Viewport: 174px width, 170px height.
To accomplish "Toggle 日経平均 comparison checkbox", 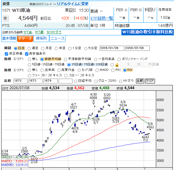I will click(x=76, y=81).
